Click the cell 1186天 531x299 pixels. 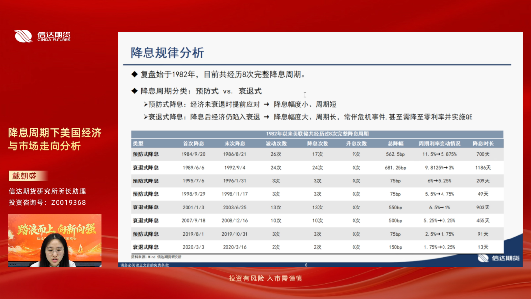pos(483,168)
